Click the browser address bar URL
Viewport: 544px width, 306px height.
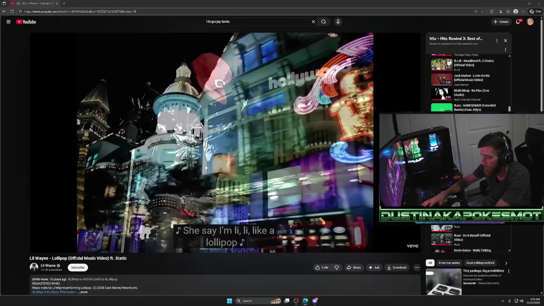80,11
